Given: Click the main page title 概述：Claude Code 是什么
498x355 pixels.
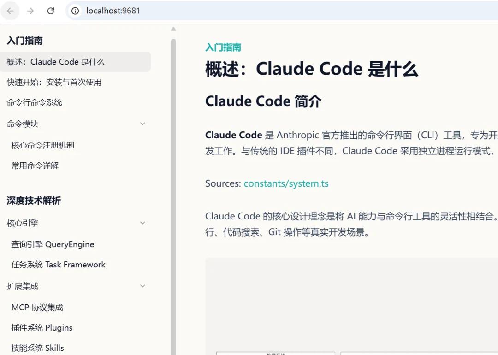Looking at the screenshot, I should 312,69.
